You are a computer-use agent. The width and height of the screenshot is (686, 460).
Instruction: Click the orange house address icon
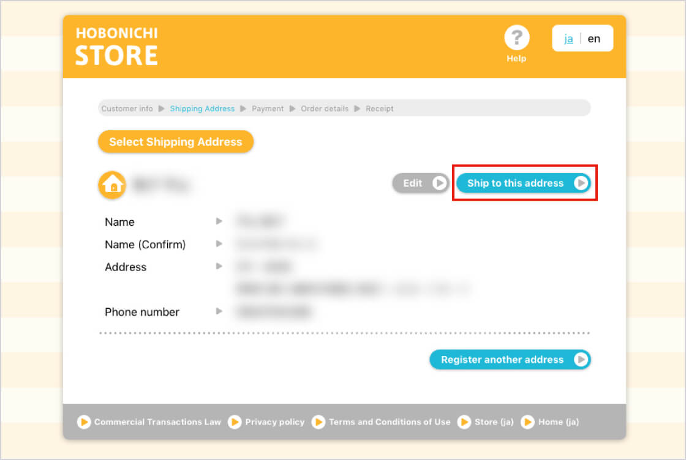tap(112, 184)
